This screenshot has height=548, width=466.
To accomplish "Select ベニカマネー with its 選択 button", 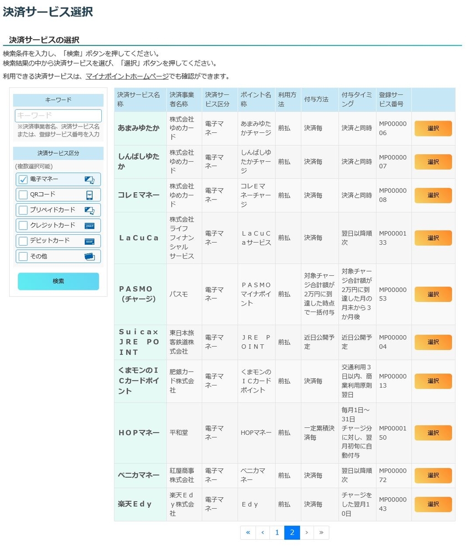I will click(x=433, y=475).
